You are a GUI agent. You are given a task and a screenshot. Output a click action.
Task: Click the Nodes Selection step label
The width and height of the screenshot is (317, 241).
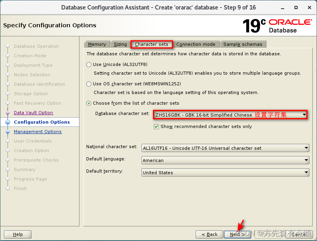[32, 75]
